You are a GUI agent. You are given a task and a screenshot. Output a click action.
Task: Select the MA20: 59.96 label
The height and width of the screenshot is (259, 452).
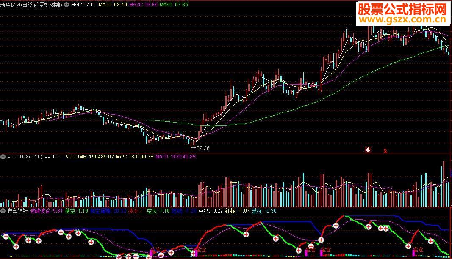coord(143,5)
